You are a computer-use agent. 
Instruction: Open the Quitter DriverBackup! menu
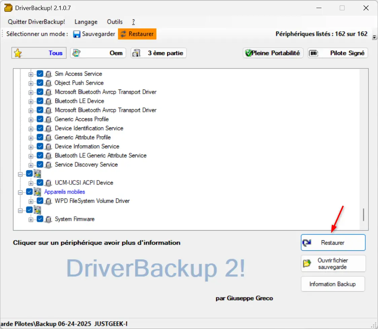36,22
